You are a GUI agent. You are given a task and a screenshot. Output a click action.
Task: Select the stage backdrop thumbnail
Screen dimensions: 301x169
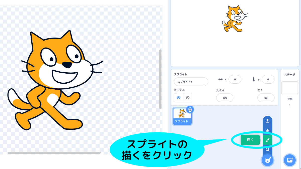click(290, 88)
